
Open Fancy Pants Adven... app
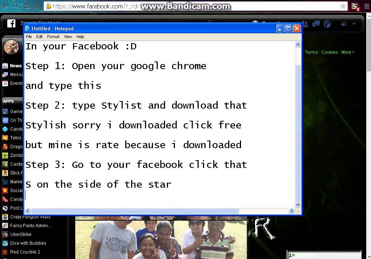tap(27, 226)
